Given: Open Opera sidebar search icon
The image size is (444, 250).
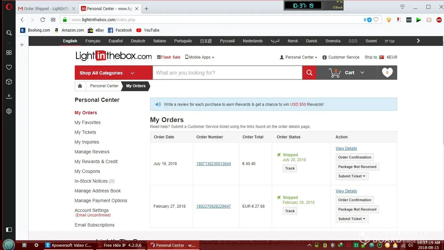Looking at the screenshot, I should 9,33.
